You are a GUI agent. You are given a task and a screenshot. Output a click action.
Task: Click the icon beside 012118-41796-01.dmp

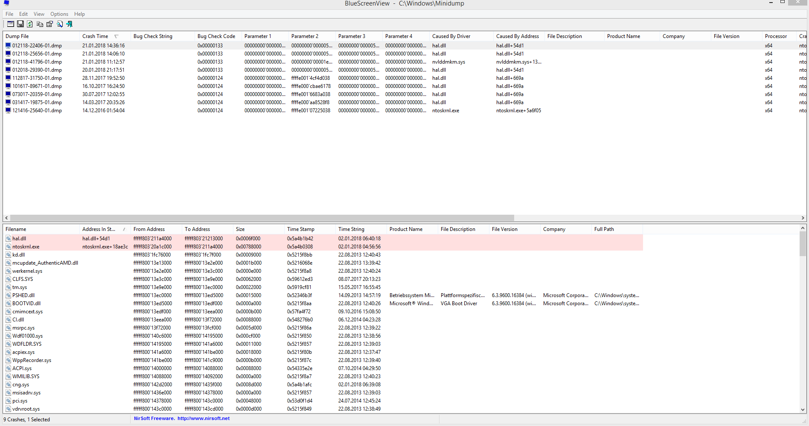point(8,61)
